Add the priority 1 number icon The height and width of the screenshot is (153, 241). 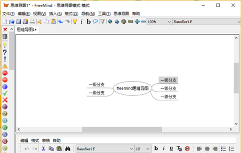pyautogui.click(x=5, y=107)
